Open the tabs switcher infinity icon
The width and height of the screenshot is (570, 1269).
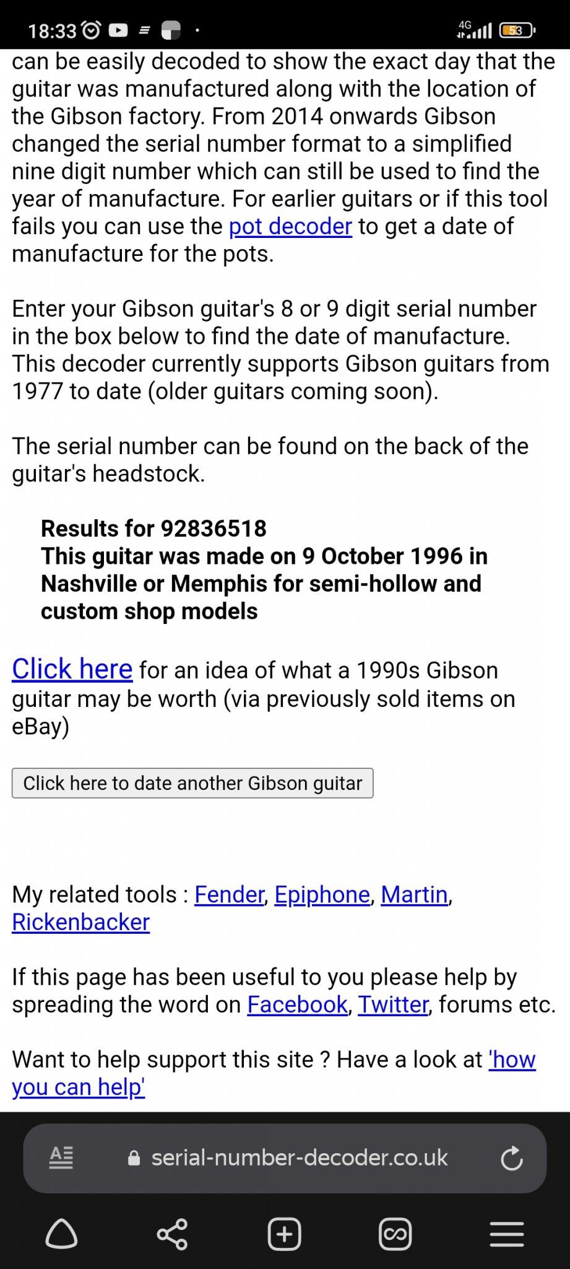pos(395,1234)
